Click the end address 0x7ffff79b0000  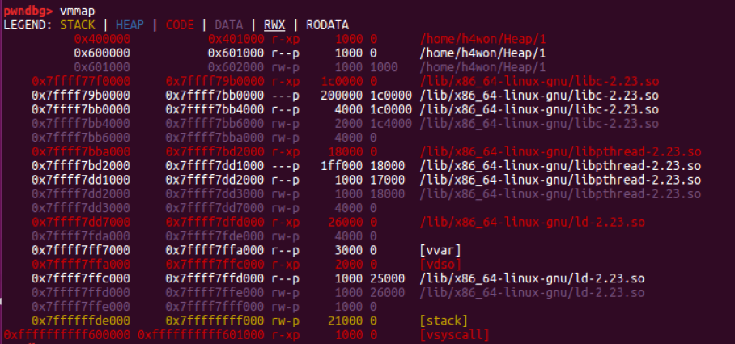pos(215,81)
